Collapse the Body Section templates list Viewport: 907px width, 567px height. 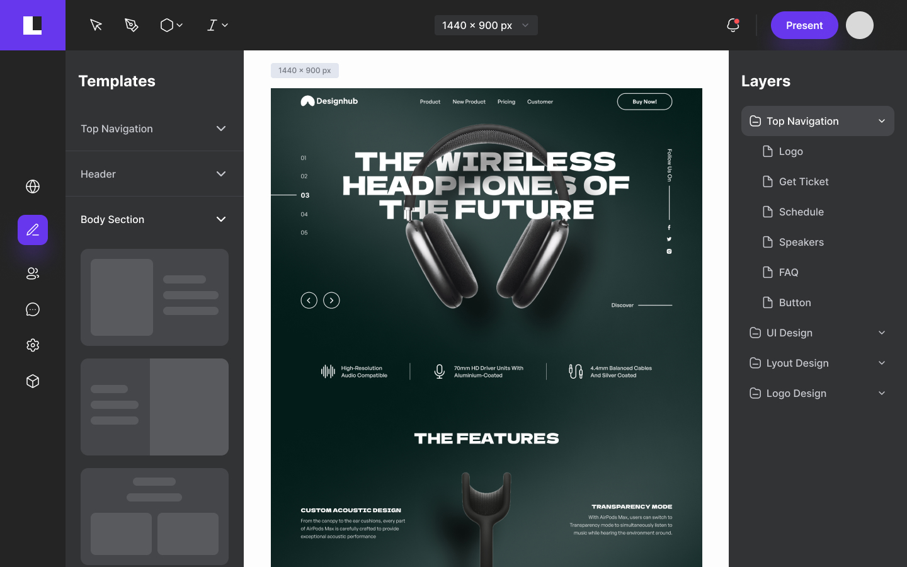coord(221,219)
